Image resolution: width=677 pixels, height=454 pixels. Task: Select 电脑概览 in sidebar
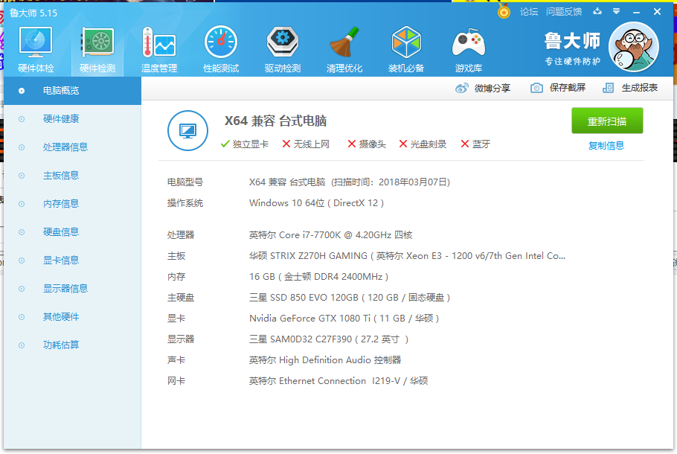coord(73,91)
